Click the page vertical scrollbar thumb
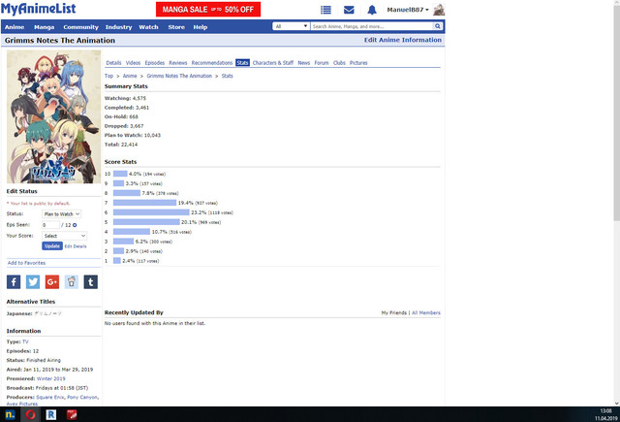Viewport: 620px width, 422px height. coord(617,114)
